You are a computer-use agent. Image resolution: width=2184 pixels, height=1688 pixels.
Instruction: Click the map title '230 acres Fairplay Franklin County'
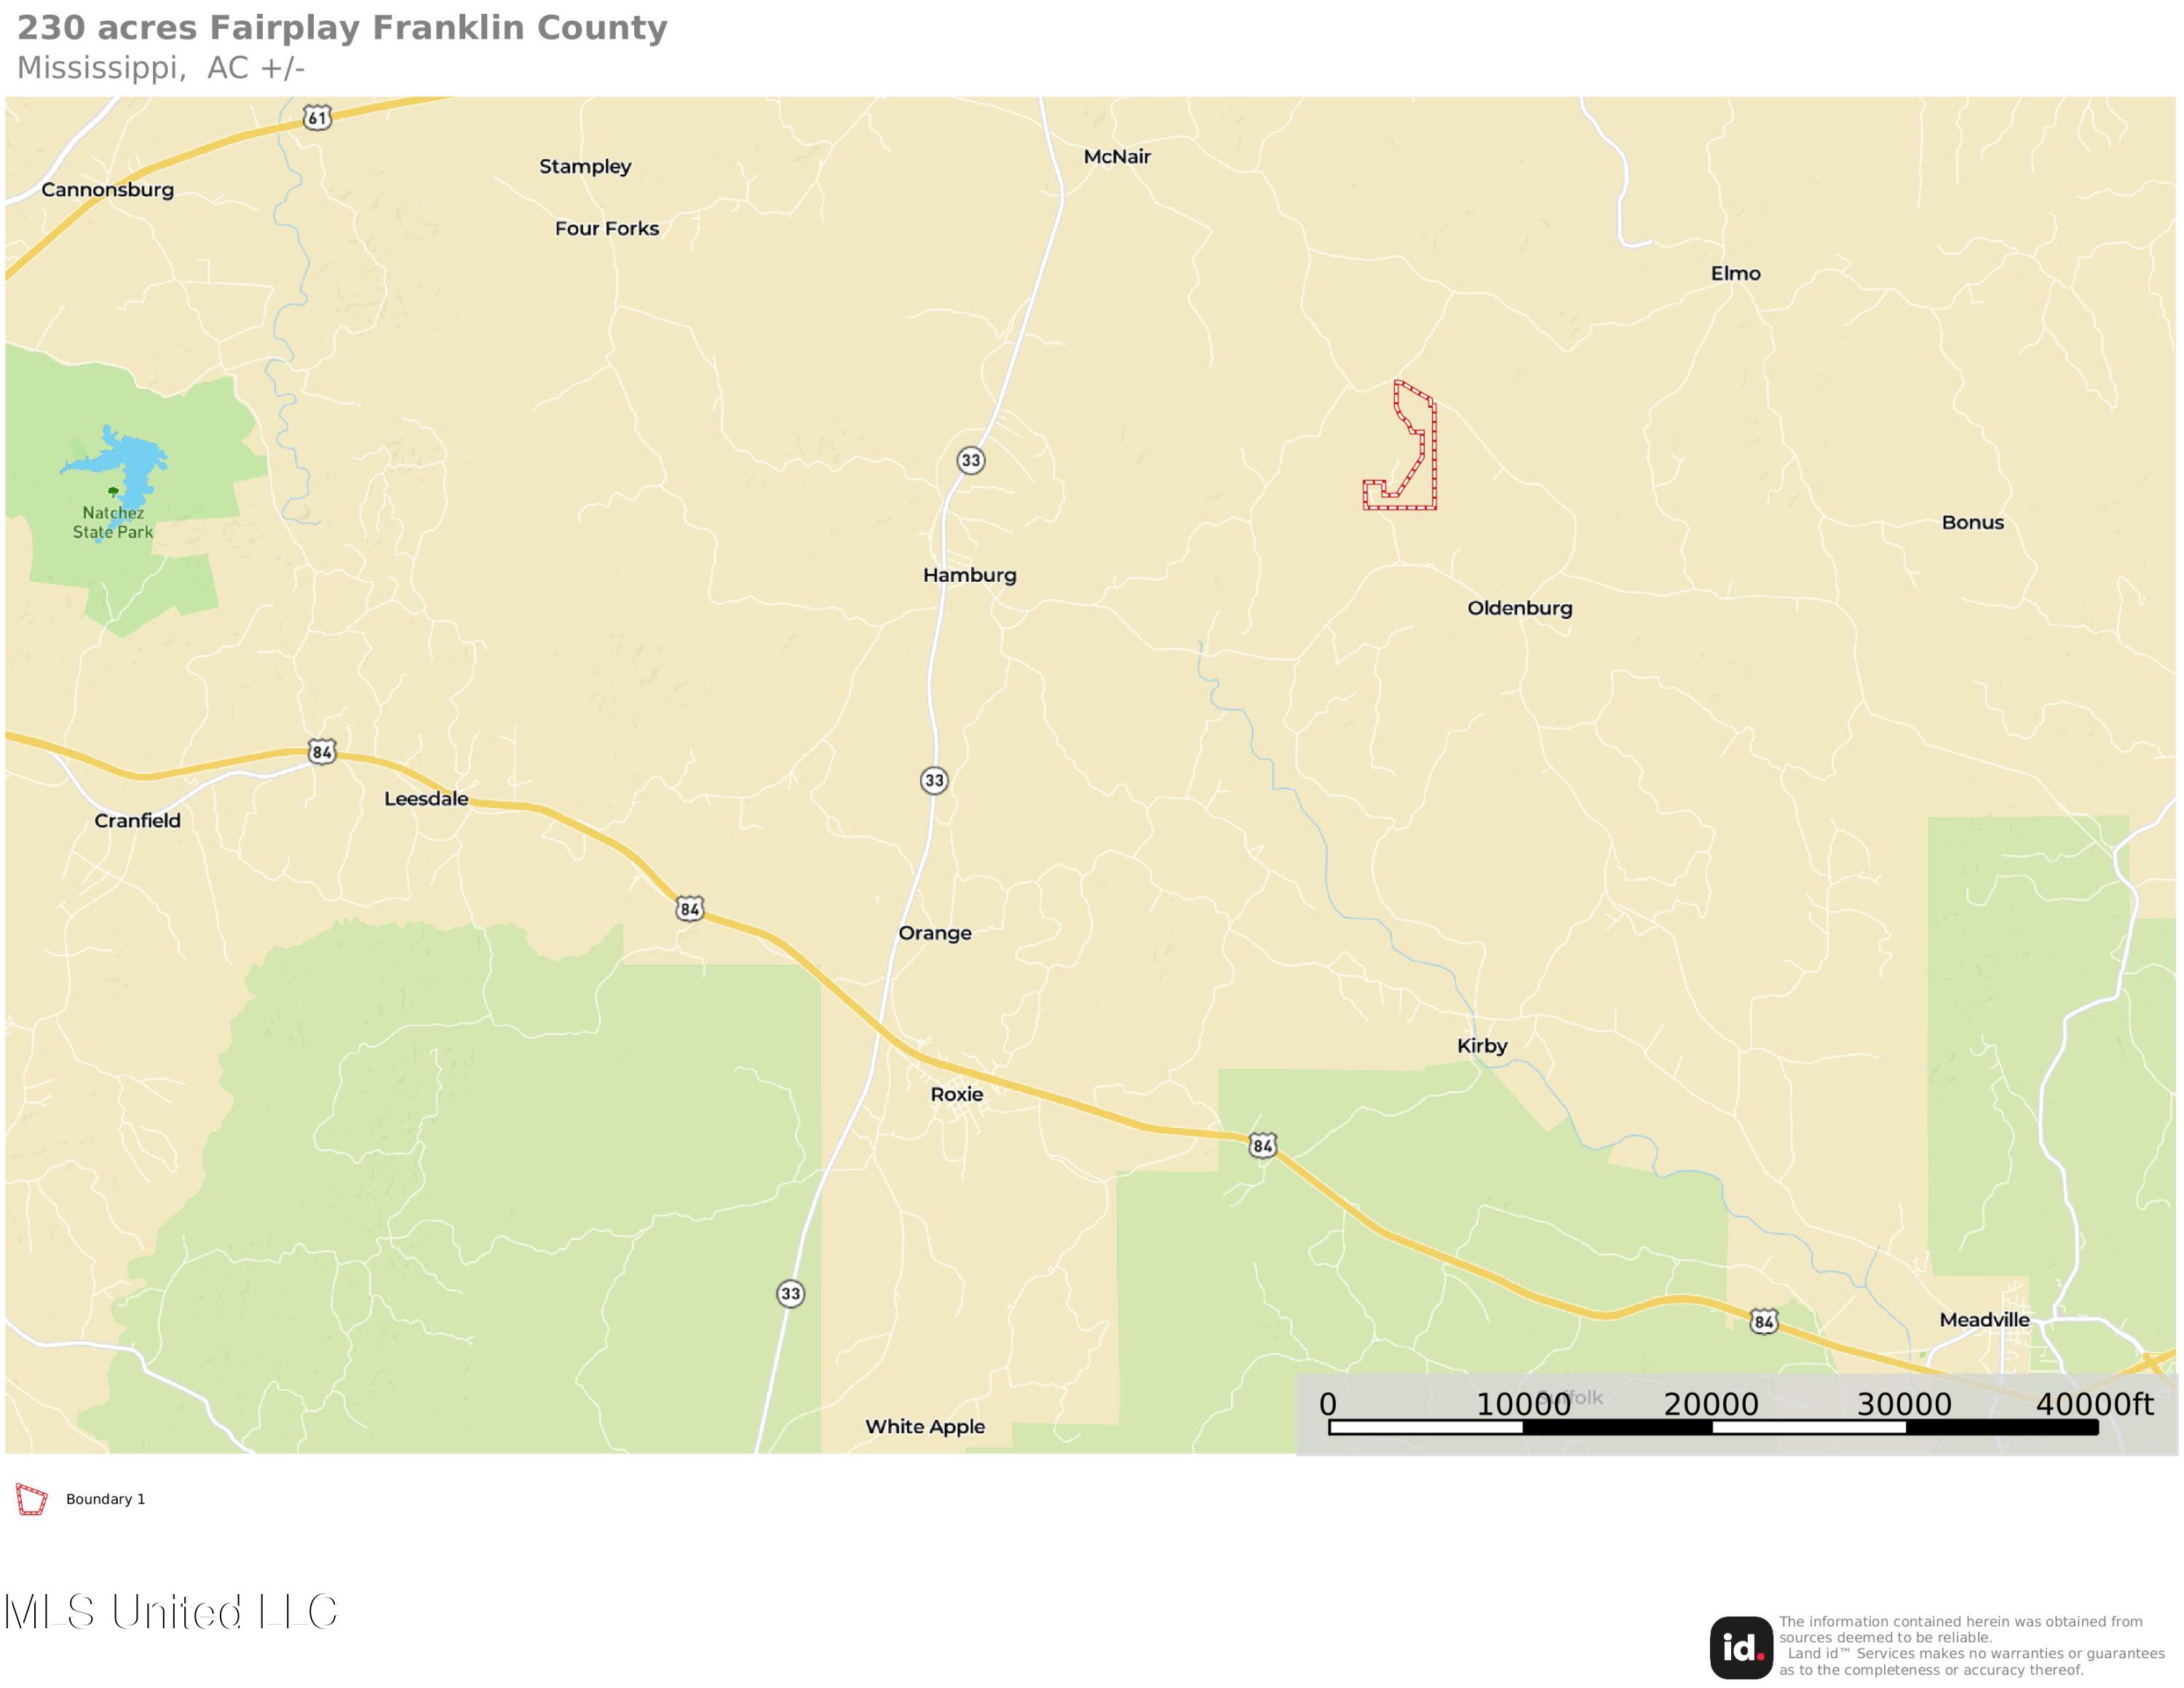(x=342, y=28)
